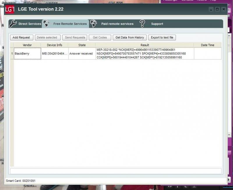
Task: Click Get Data from History button
Action: pos(130,38)
